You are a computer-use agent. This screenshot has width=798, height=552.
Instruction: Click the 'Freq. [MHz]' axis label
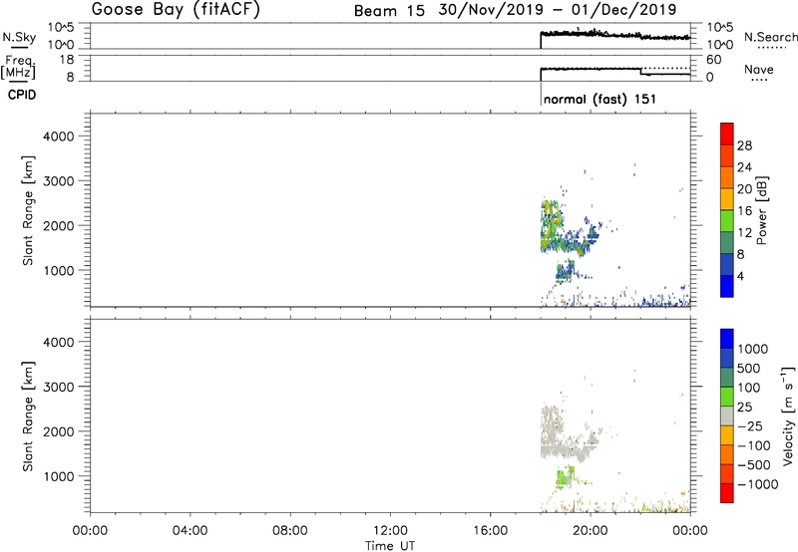click(x=18, y=67)
